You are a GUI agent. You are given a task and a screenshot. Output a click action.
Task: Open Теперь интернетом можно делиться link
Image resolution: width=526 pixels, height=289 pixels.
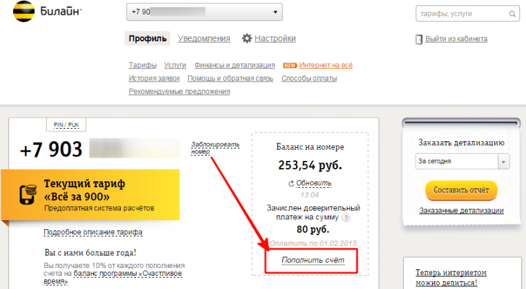click(x=451, y=278)
